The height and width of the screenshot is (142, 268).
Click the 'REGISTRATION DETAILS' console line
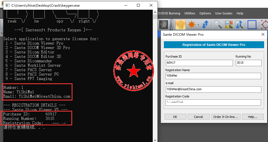(34, 105)
